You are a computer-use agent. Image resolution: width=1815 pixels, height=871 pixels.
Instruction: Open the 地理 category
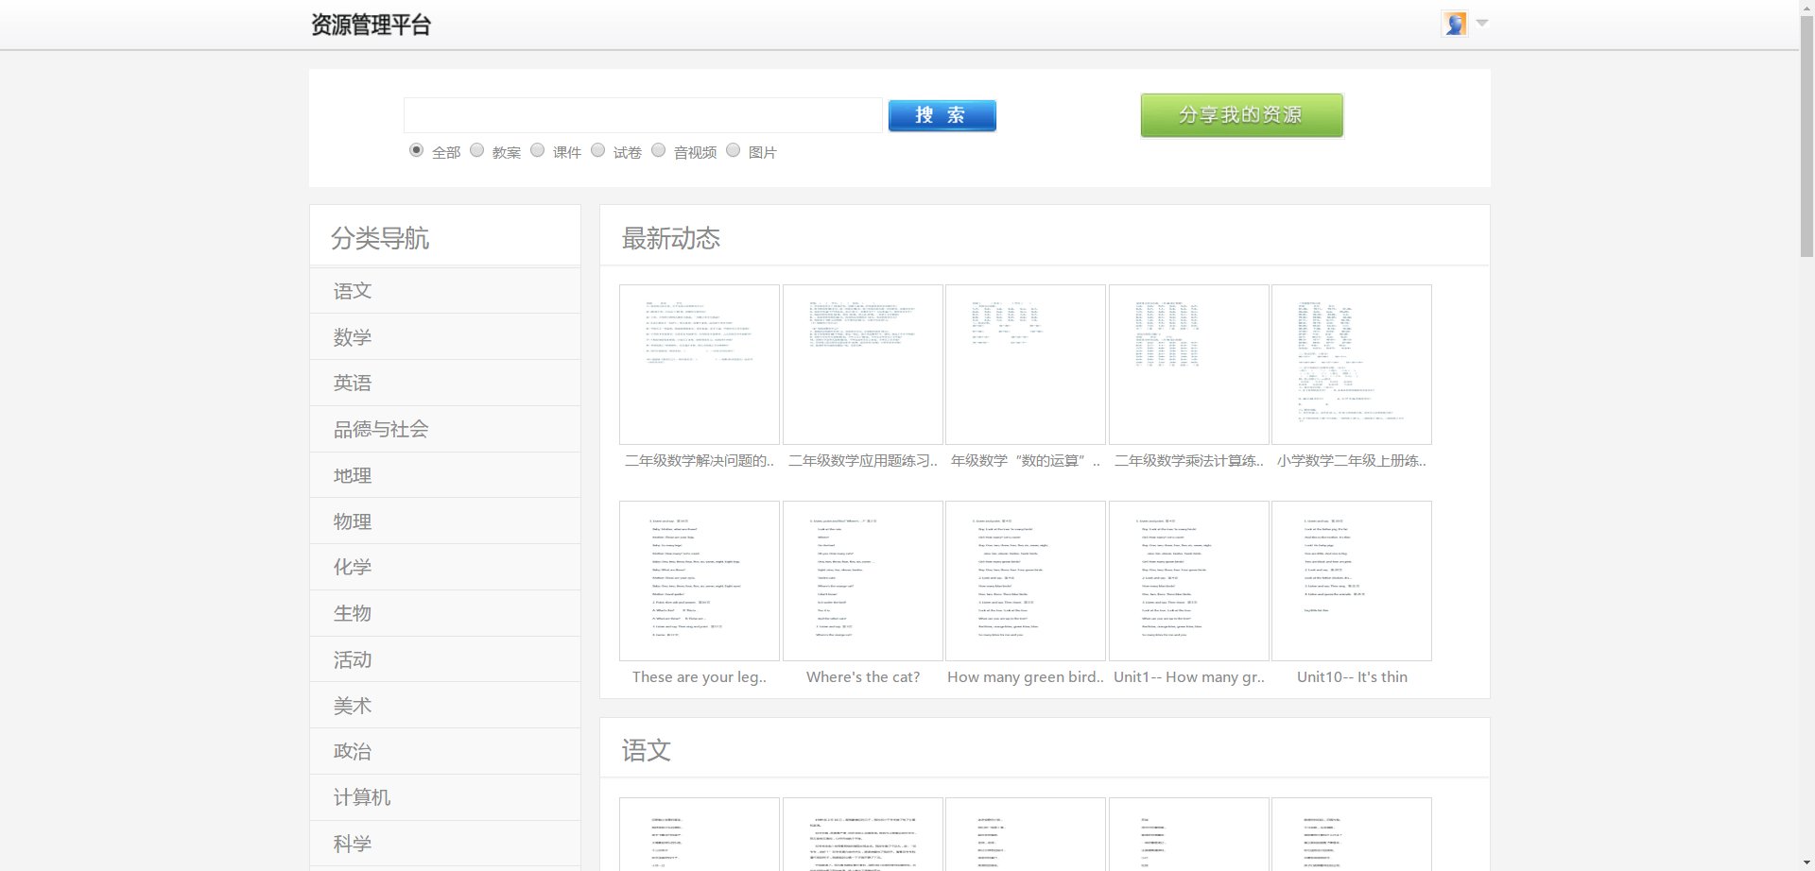445,475
